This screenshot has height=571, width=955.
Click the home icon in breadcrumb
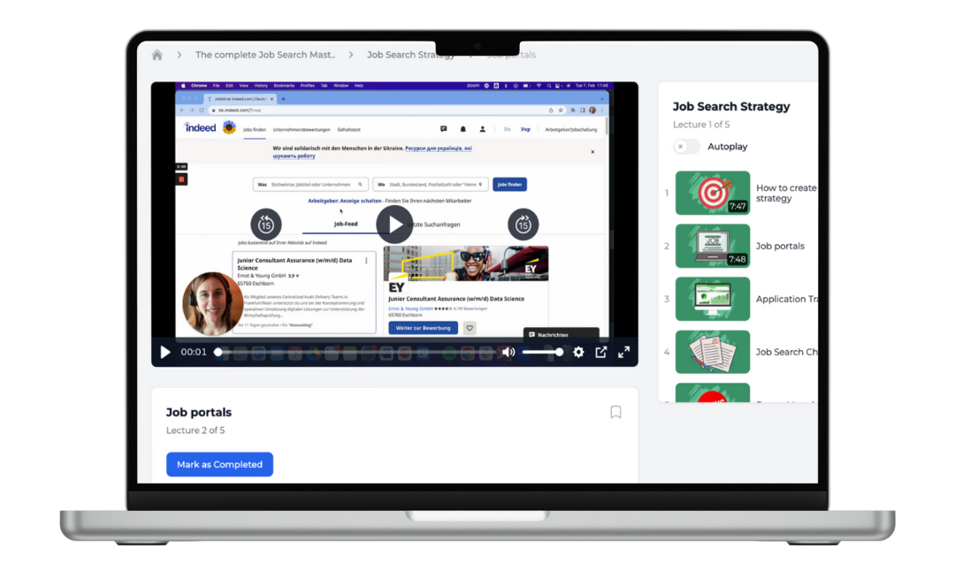(x=157, y=55)
